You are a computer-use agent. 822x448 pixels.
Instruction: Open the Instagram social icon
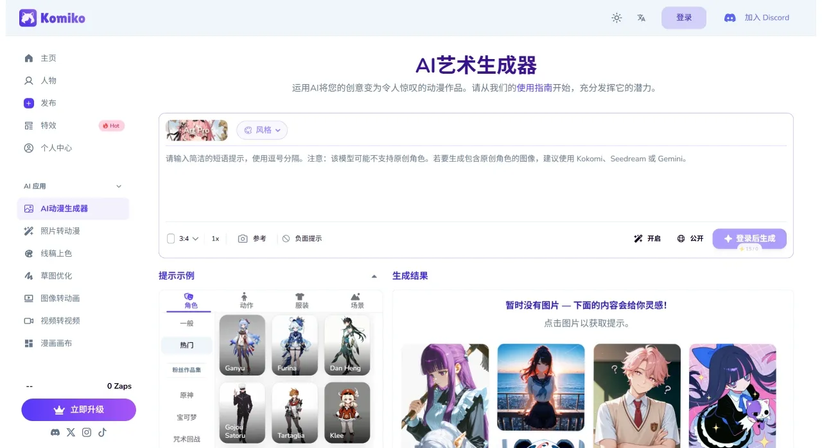coord(87,433)
